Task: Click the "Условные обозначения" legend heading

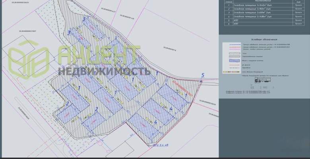Action: pos(264,40)
